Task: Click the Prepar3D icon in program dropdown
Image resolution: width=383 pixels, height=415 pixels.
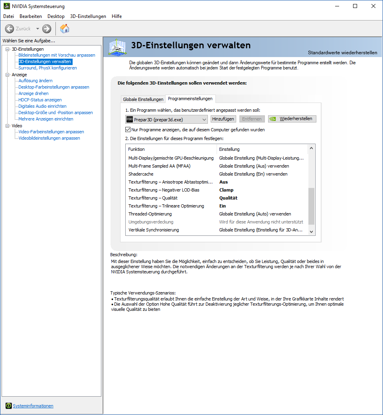Action: tap(129, 119)
